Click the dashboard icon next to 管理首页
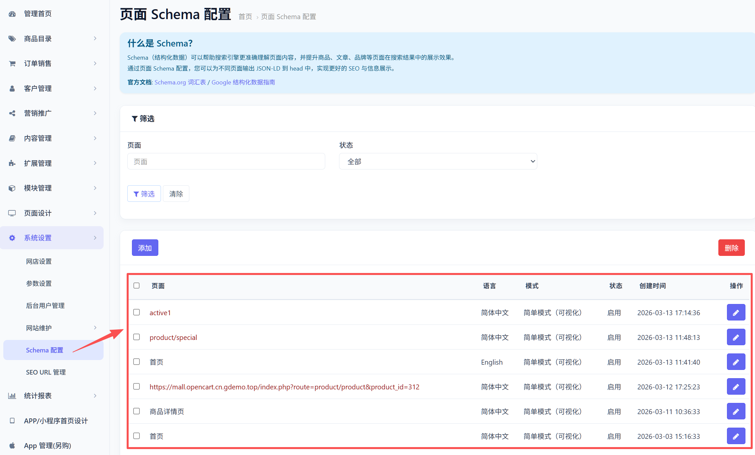 (12, 14)
